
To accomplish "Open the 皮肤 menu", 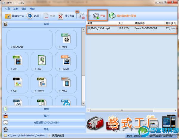I will [16, 9].
